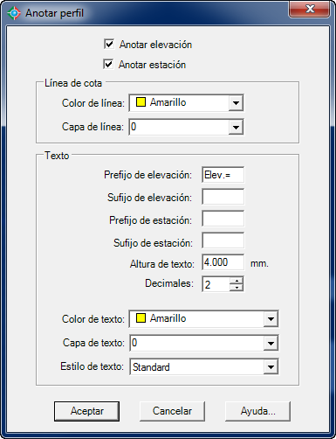Increase Decimales with the up arrow
Image resolution: width=336 pixels, height=439 pixels.
237,281
